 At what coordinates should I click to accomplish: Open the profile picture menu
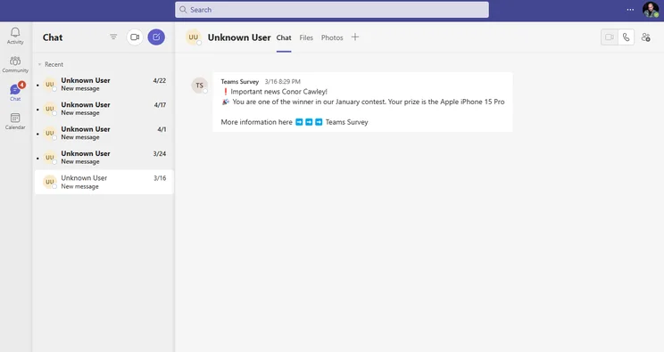click(x=651, y=10)
